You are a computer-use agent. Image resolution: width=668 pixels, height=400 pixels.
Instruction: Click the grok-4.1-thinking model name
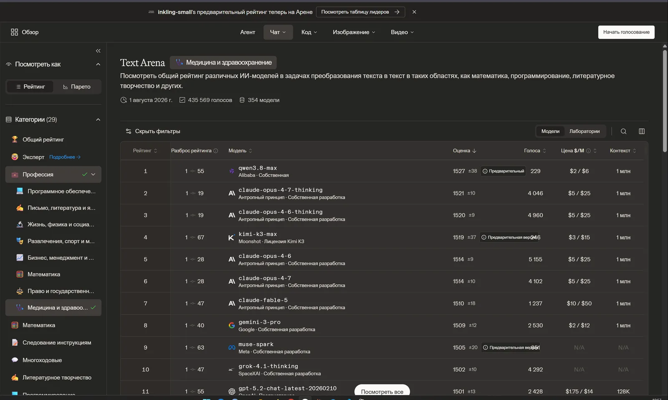(268, 366)
